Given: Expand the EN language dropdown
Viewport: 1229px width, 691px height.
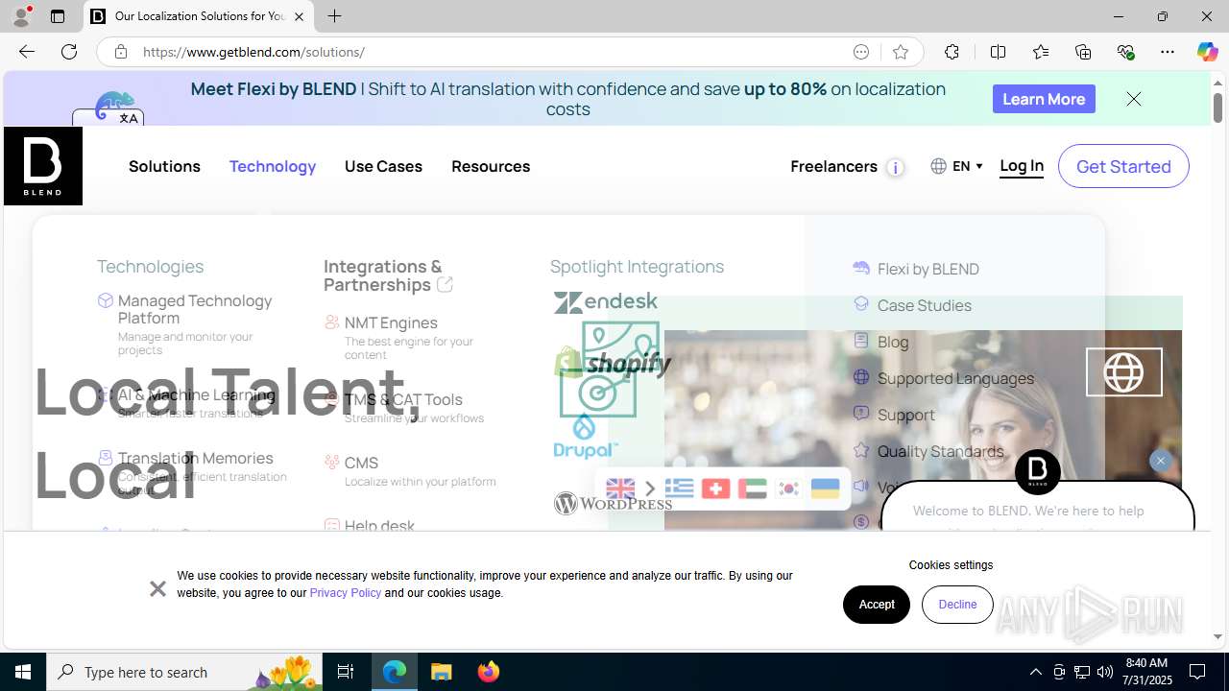Looking at the screenshot, I should [956, 166].
